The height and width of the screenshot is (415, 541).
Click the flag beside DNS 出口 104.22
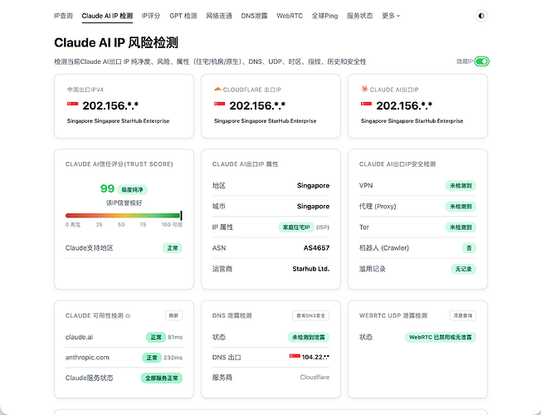[295, 356]
